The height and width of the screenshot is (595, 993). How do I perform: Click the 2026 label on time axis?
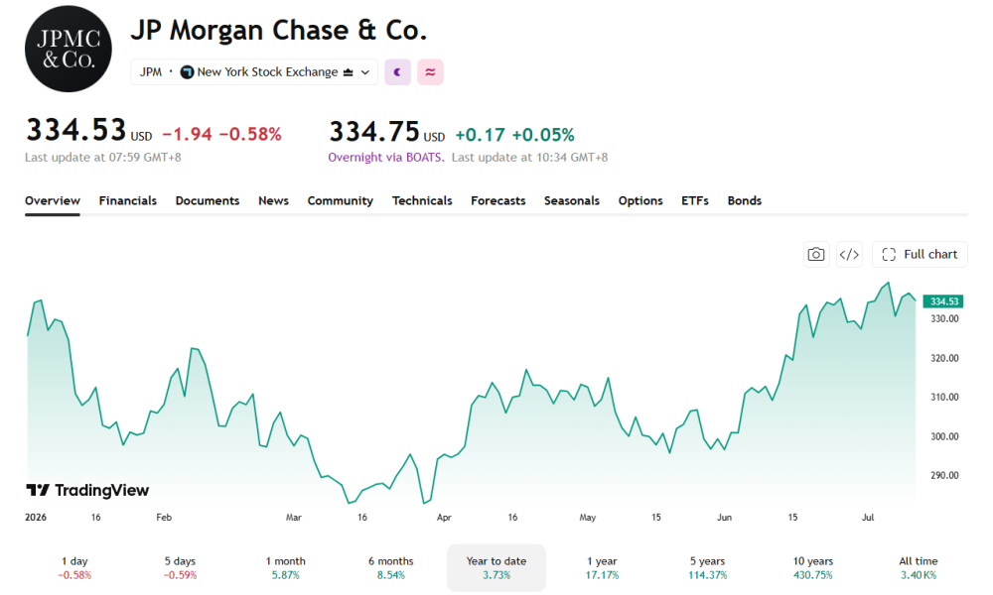36,518
